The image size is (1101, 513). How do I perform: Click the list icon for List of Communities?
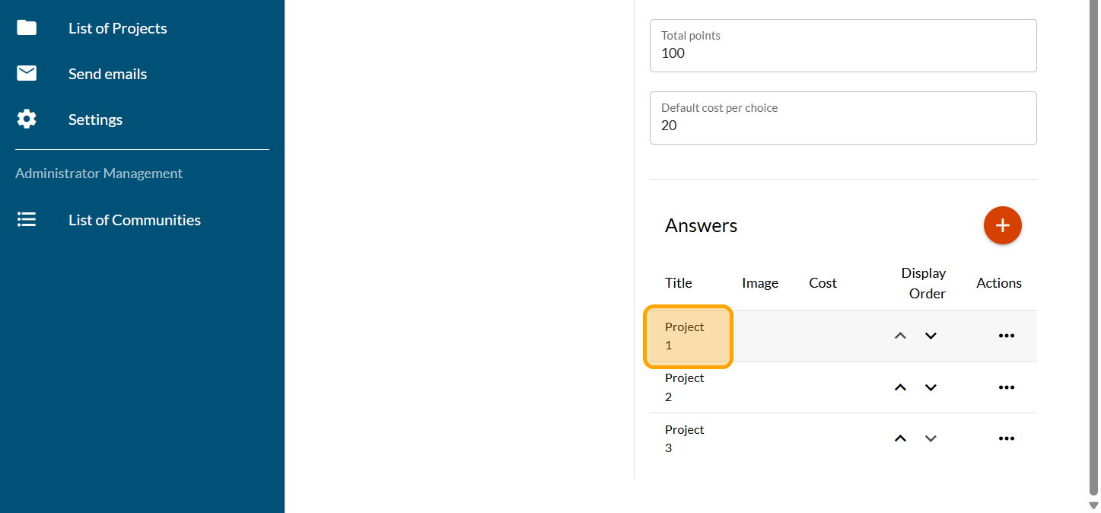[27, 220]
